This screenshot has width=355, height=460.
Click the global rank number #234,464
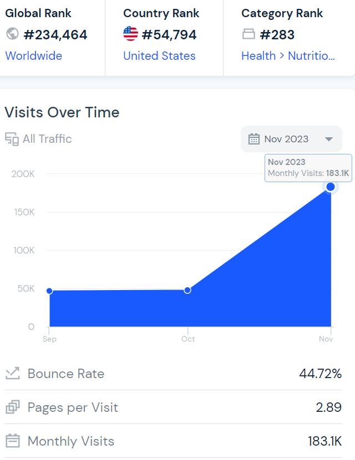tap(55, 35)
